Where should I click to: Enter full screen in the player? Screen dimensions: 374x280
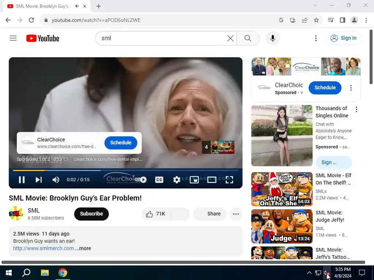pos(229,179)
